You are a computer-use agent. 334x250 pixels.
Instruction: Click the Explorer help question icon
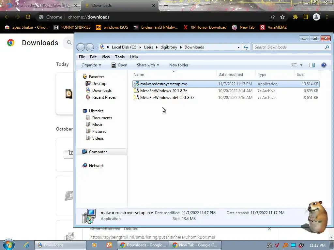click(x=324, y=65)
